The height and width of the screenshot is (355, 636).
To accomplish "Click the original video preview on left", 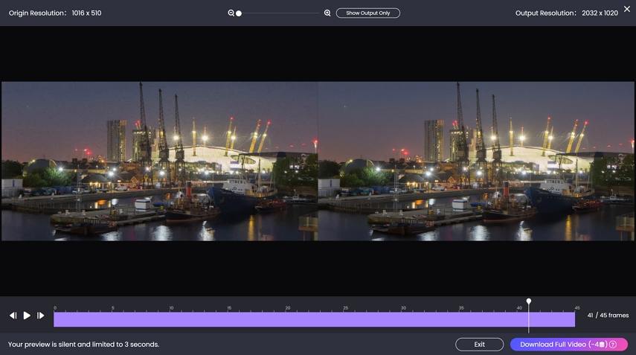I will [x=160, y=161].
